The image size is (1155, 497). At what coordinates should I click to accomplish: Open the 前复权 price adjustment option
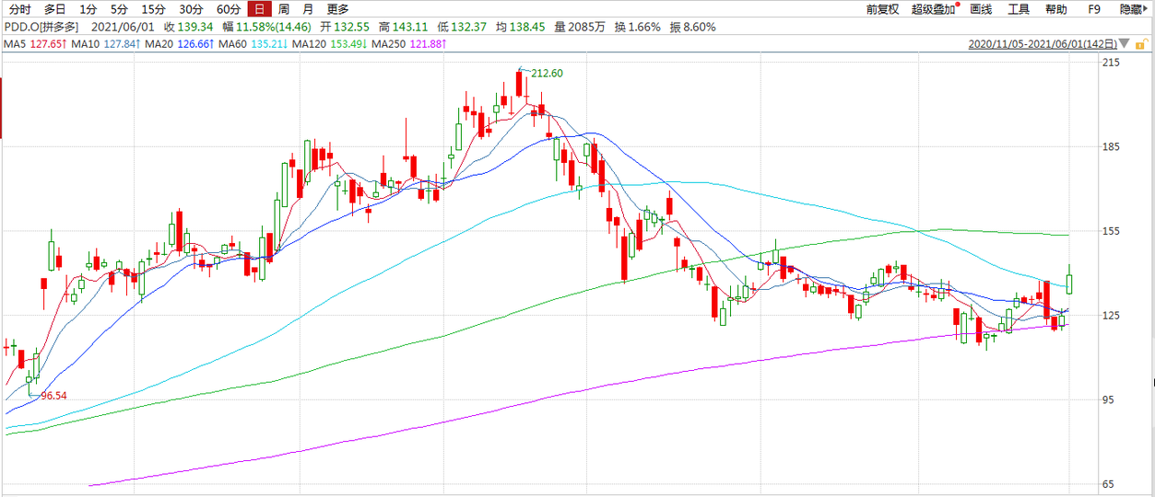click(882, 9)
